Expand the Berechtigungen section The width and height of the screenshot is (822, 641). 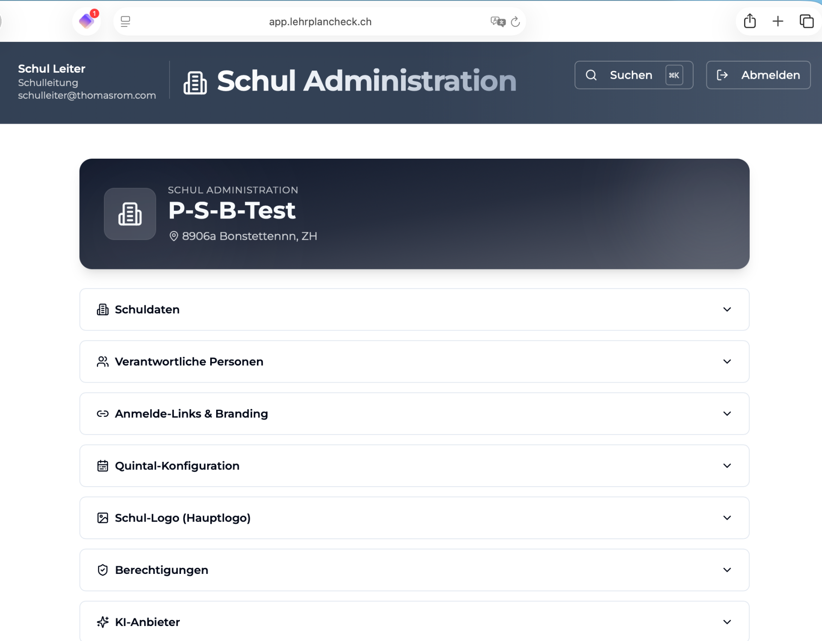[414, 570]
